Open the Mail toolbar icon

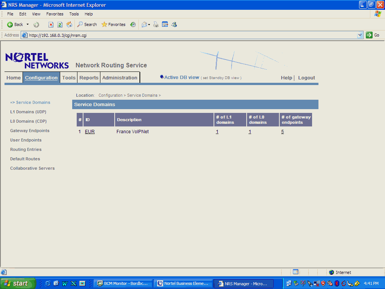point(144,24)
